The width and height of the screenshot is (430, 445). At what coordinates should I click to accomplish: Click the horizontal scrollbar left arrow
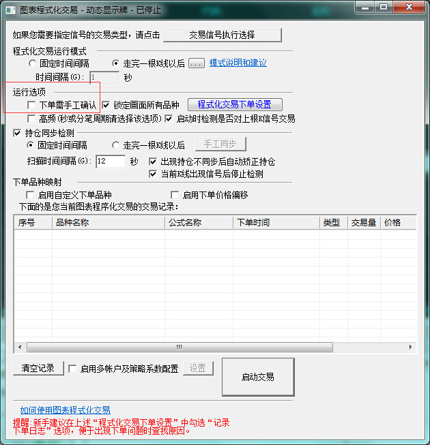click(x=20, y=347)
